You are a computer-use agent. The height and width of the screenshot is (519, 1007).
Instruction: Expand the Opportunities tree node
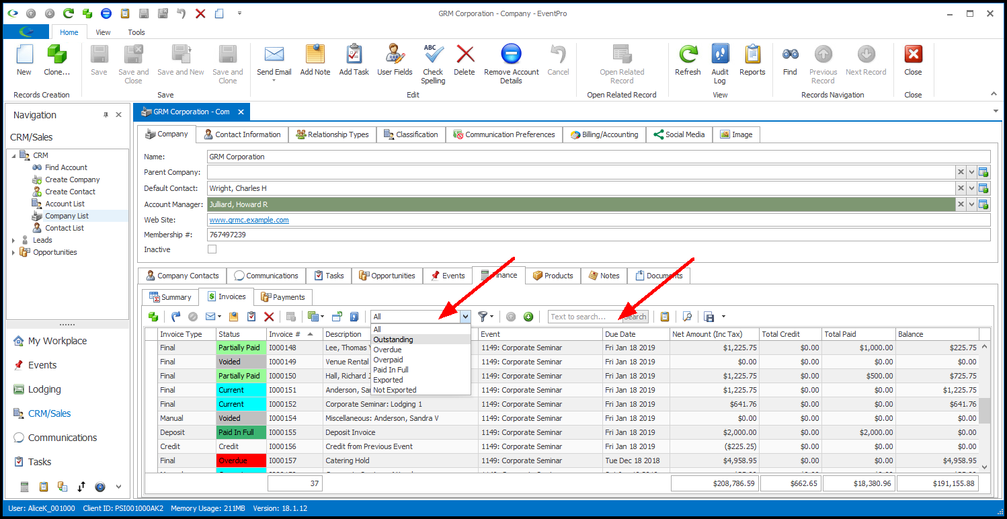(13, 252)
